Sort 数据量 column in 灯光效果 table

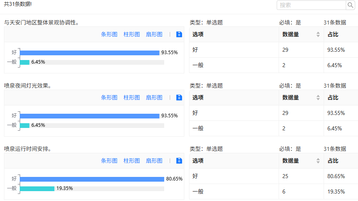318,98
